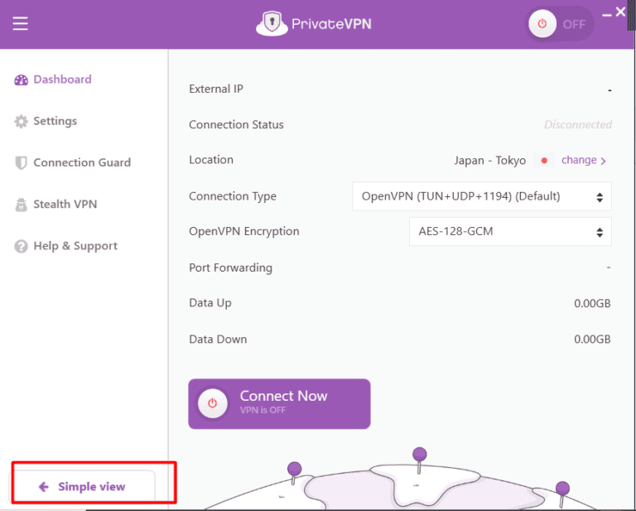This screenshot has height=511, width=636.
Task: Expand Connection Type dropdown arrows
Action: [x=600, y=197]
